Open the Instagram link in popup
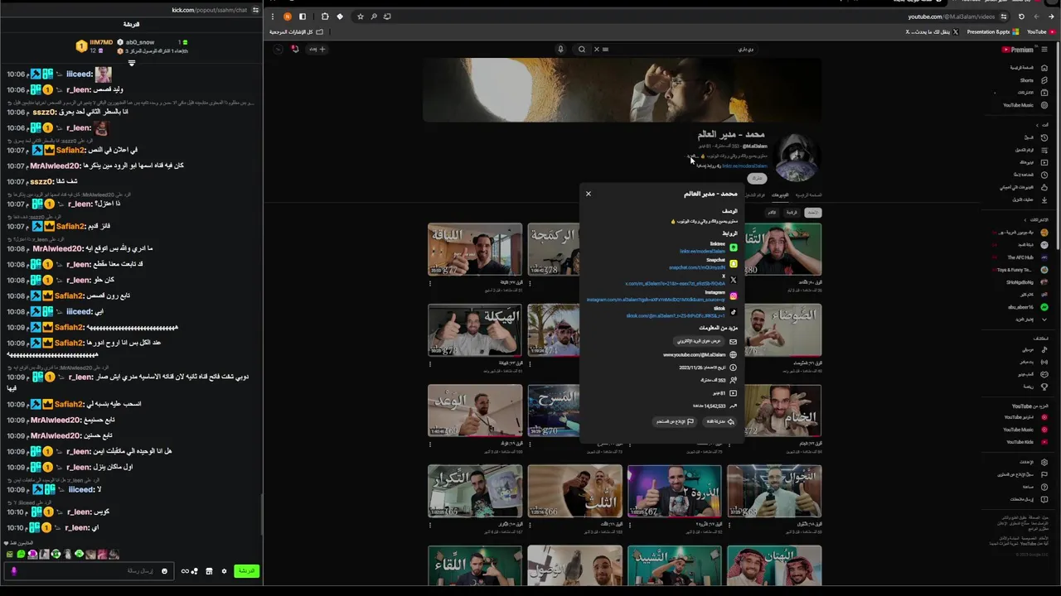1061x596 pixels. pyautogui.click(x=656, y=300)
